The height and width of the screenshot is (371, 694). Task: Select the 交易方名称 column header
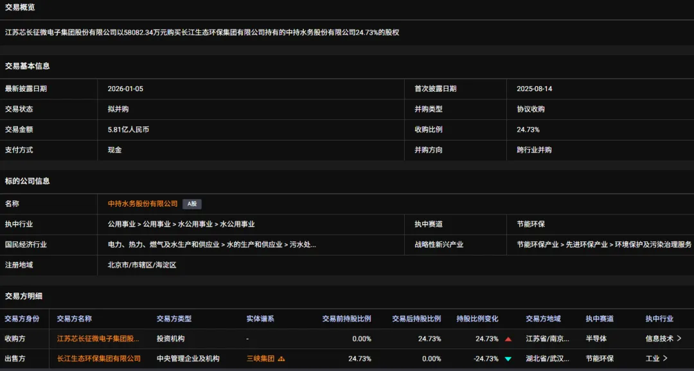(x=75, y=319)
